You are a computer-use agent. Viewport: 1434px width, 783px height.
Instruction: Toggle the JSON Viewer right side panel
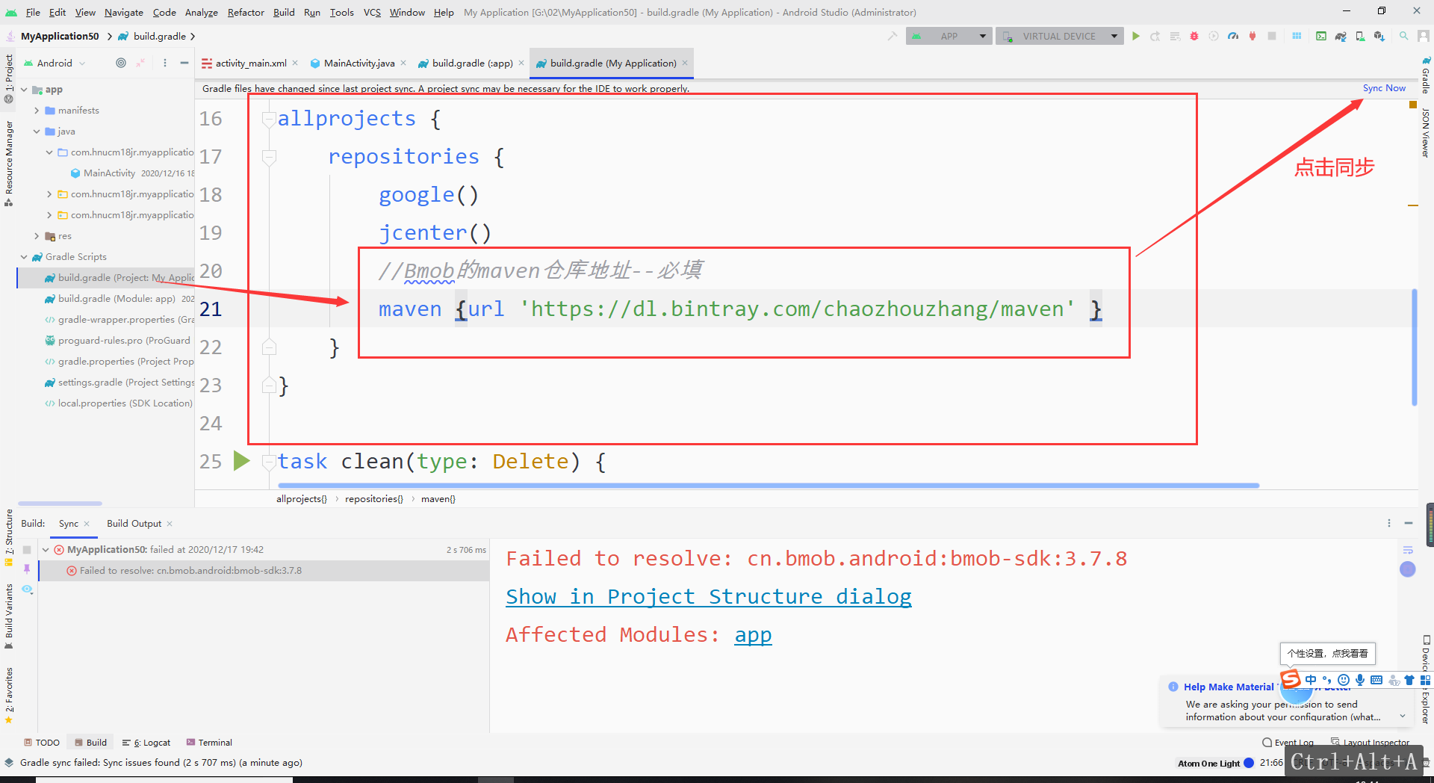(1426, 133)
